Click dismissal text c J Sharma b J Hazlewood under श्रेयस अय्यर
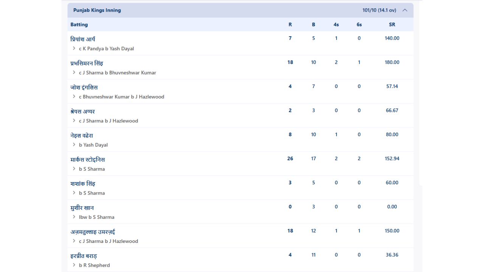The height and width of the screenshot is (272, 484). coord(109,121)
